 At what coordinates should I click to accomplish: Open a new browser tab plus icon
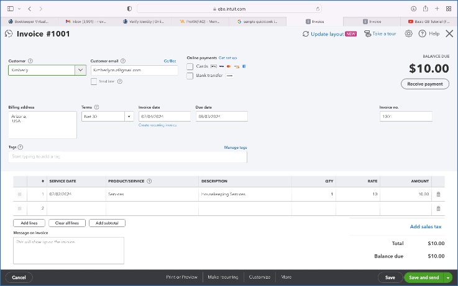(437, 9)
